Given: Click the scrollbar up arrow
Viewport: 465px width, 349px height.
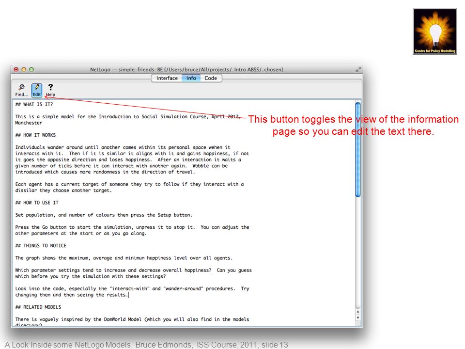Looking at the screenshot, I should click(x=358, y=312).
